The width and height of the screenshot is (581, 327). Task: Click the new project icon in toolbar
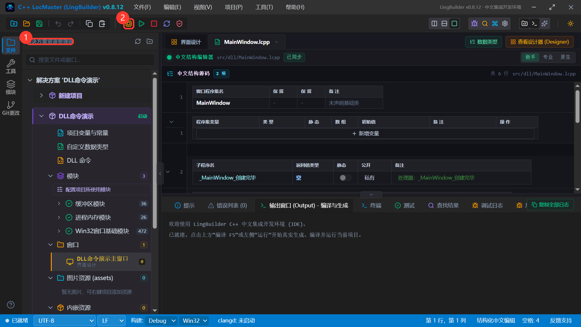14,24
